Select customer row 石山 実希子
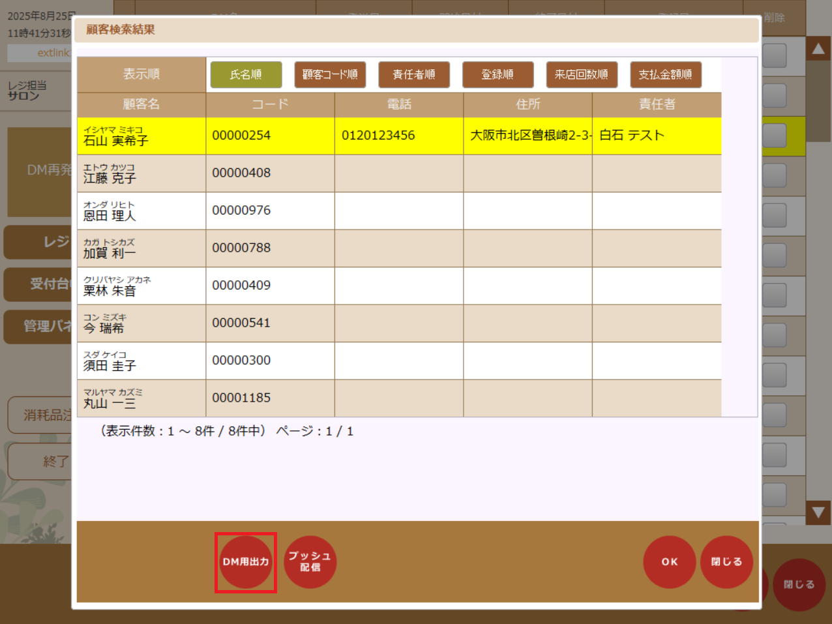Viewport: 832px width, 624px height. 141,136
